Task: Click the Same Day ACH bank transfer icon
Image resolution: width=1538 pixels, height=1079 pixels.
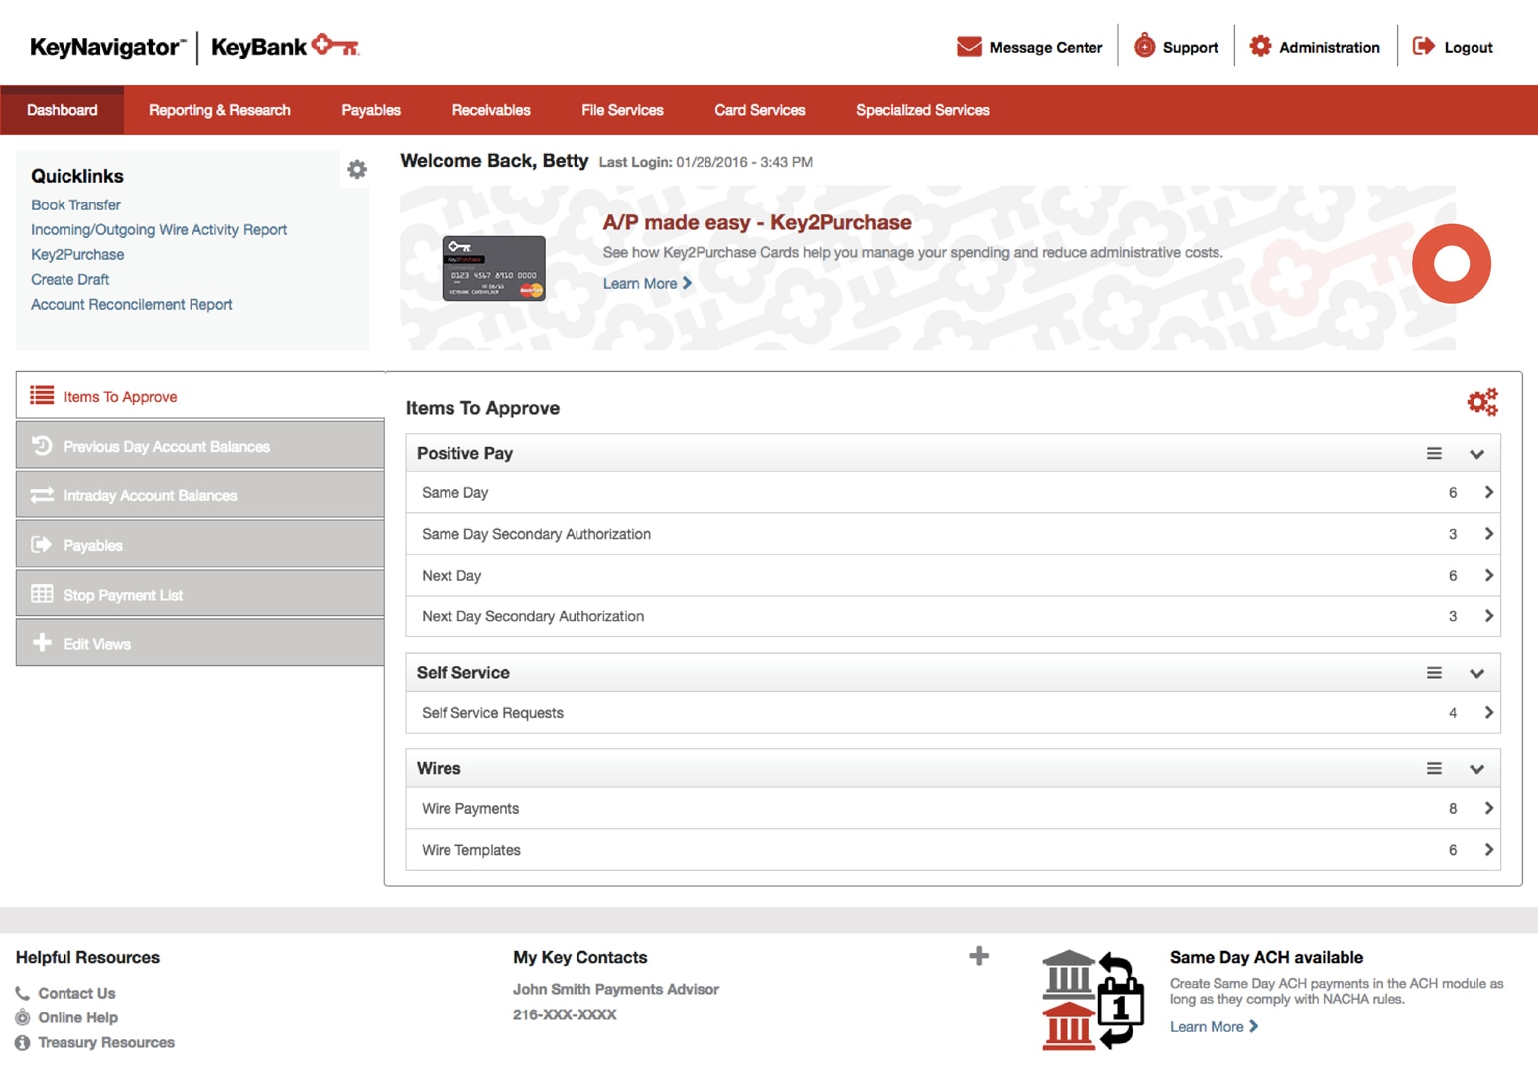Action: (x=1092, y=1000)
